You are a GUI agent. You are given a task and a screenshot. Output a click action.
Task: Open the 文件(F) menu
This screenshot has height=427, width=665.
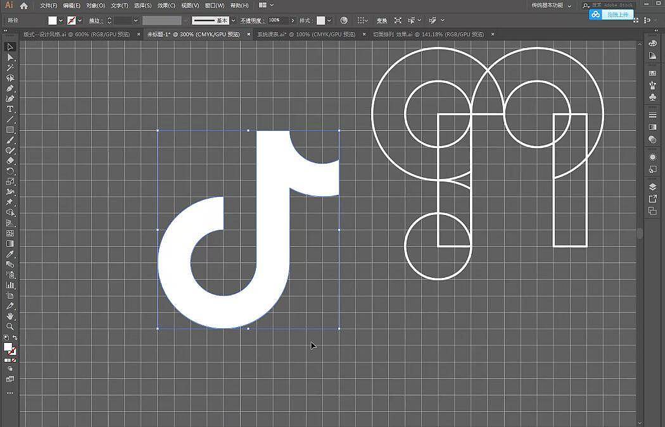[x=48, y=6]
